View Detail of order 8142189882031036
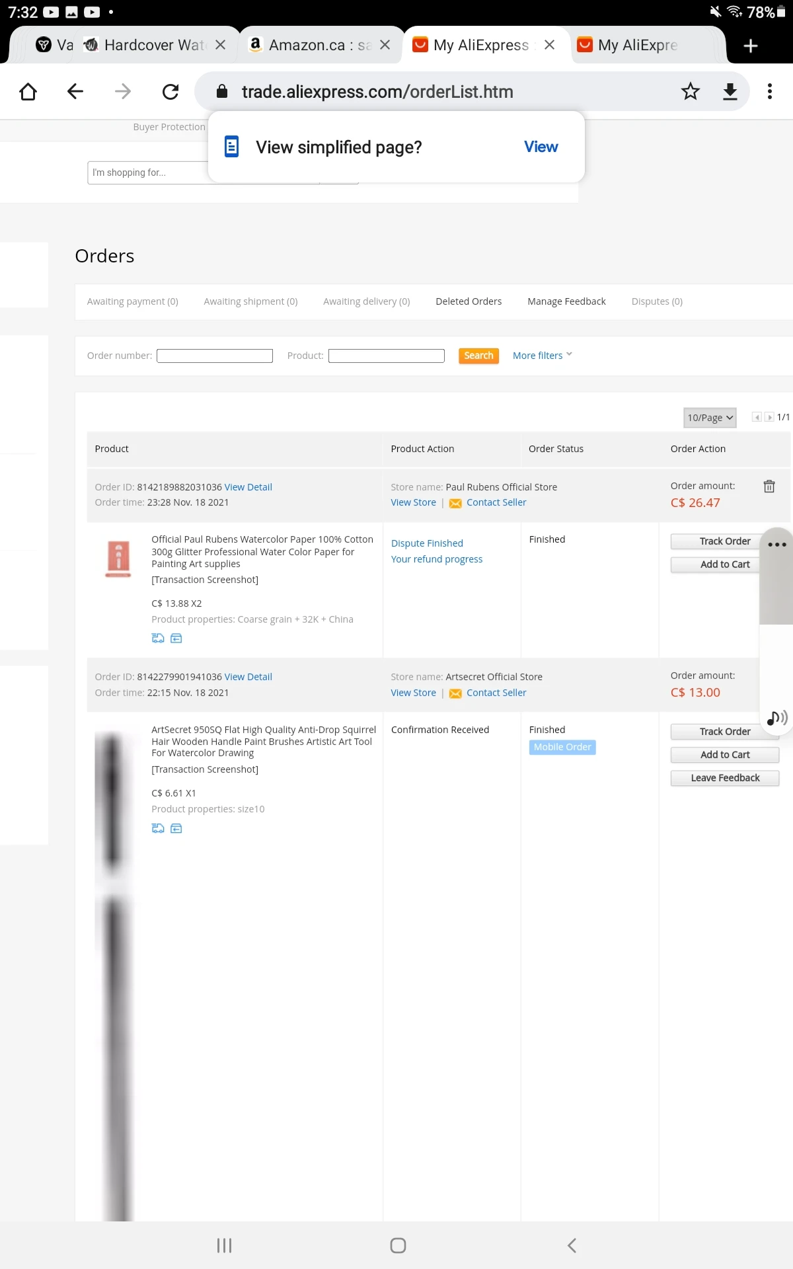 pos(248,487)
